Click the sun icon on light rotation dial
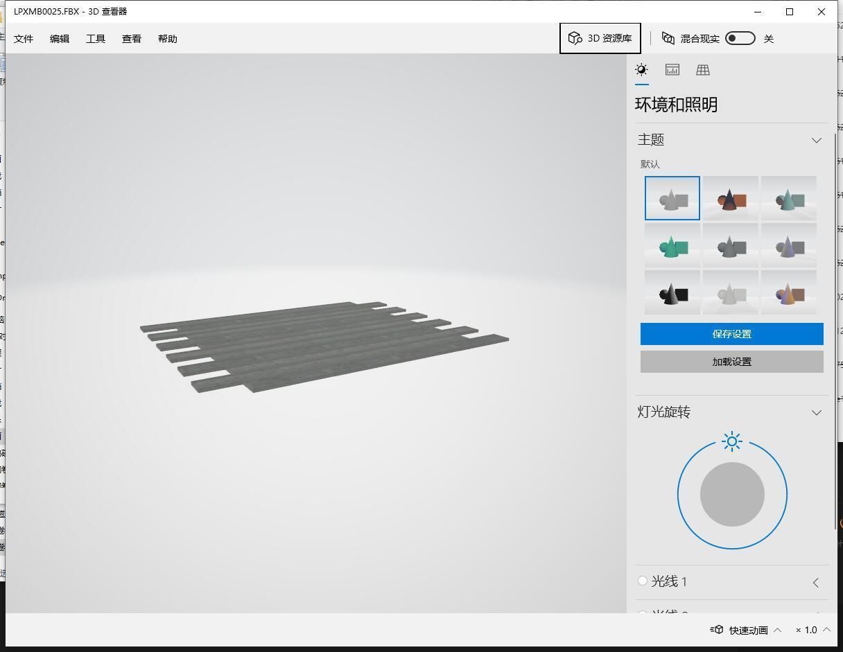This screenshot has width=843, height=652. (732, 441)
